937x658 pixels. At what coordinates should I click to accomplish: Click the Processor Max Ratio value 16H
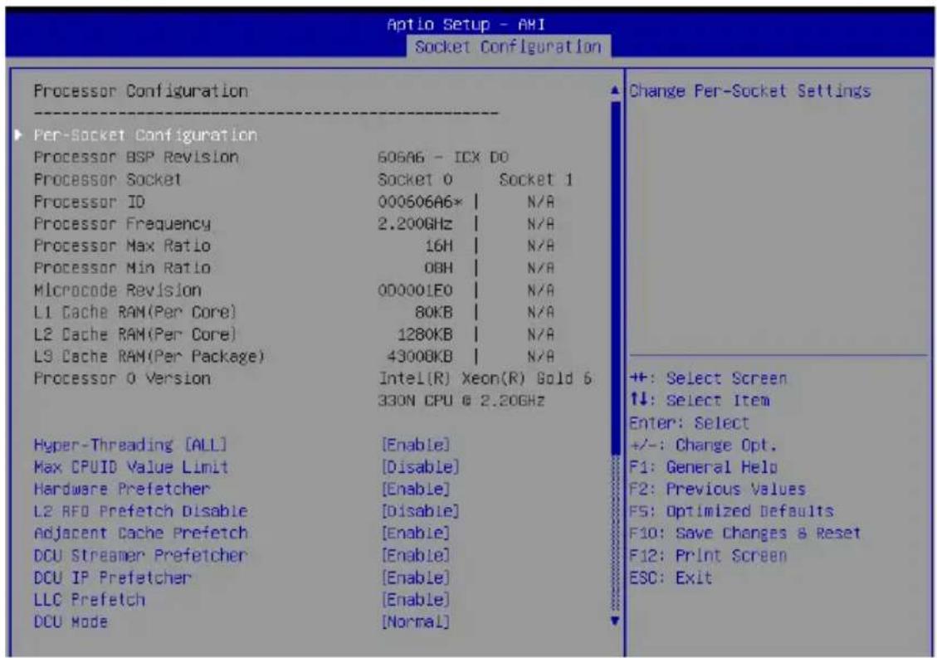[x=439, y=246]
